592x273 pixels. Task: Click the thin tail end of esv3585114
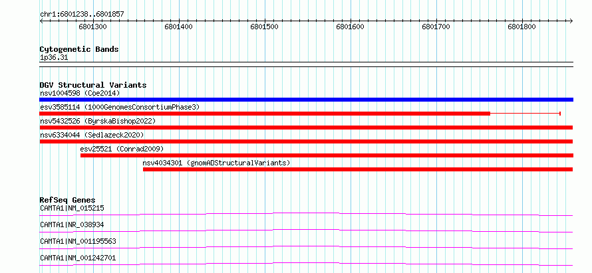point(560,114)
